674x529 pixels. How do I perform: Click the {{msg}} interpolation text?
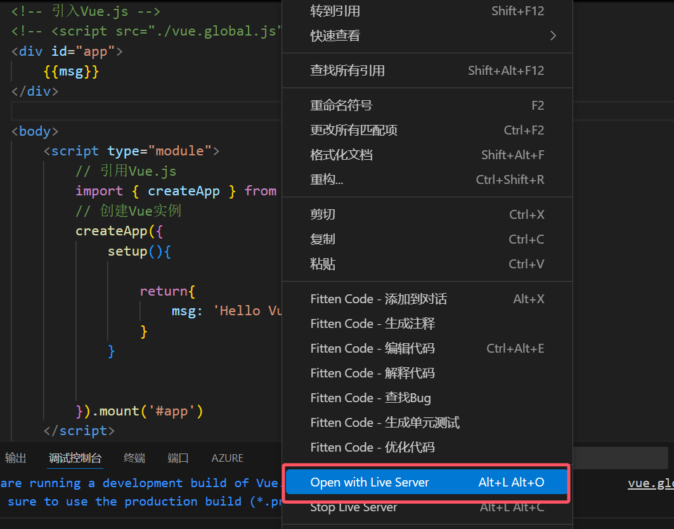(72, 72)
